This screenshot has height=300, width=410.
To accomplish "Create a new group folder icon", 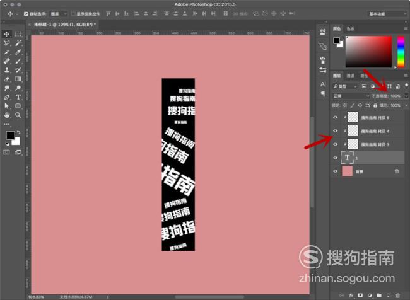I will pyautogui.click(x=379, y=296).
